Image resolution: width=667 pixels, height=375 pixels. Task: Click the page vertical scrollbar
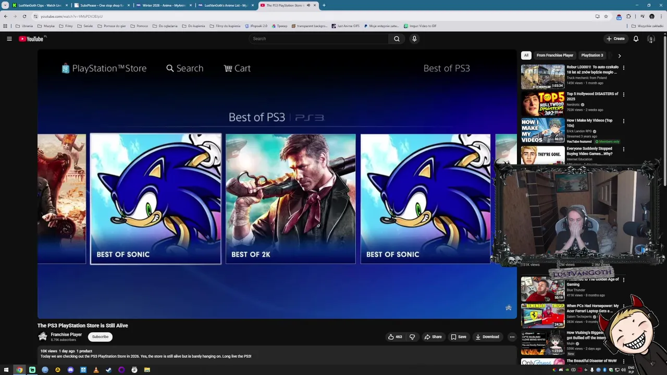click(x=665, y=109)
